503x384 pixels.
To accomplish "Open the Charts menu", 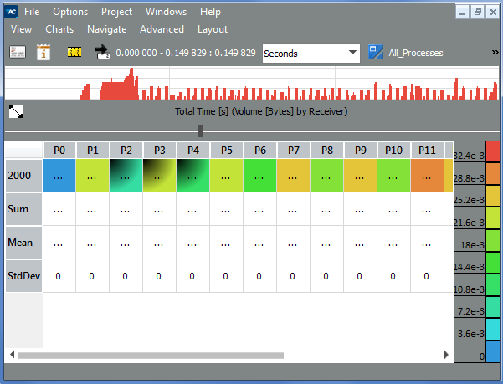I will (x=59, y=28).
